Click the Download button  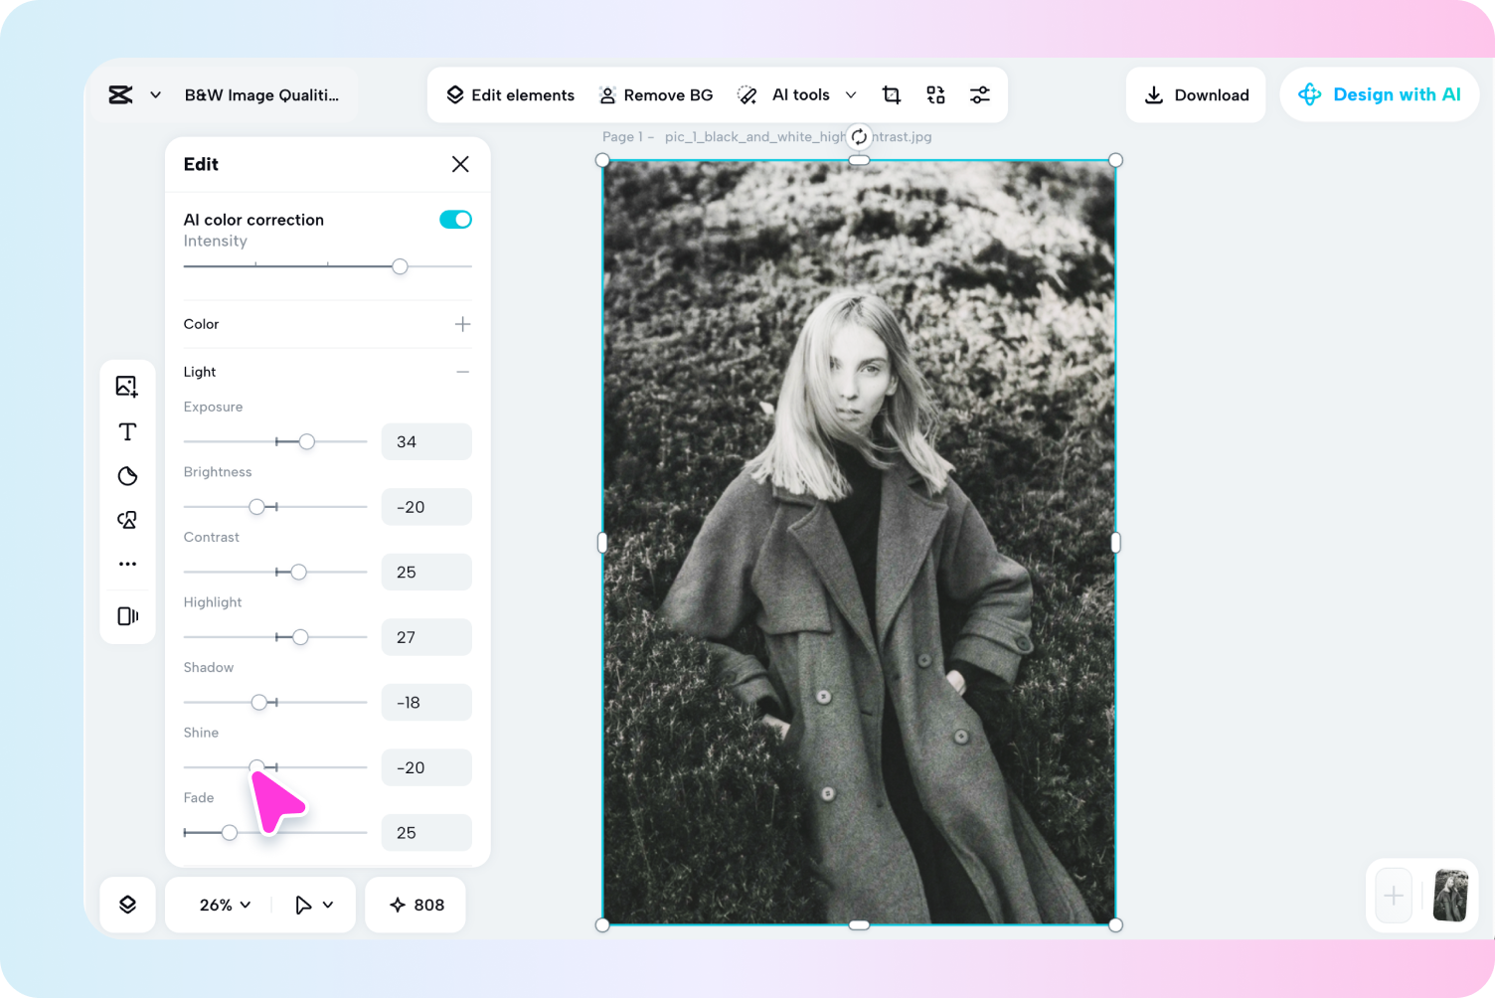tap(1196, 94)
